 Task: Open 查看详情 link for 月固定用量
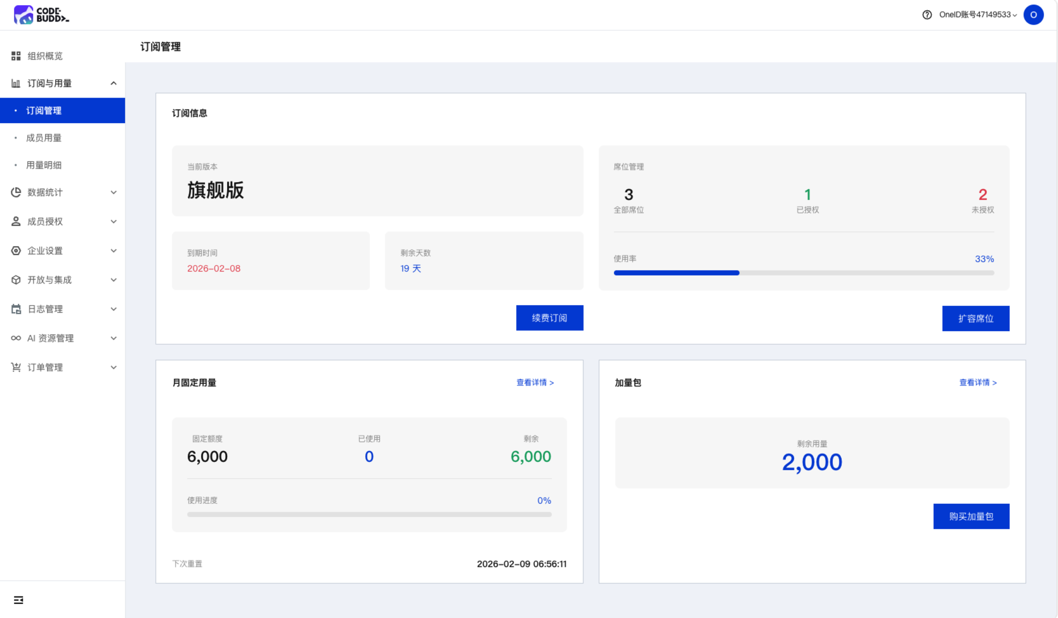point(535,383)
